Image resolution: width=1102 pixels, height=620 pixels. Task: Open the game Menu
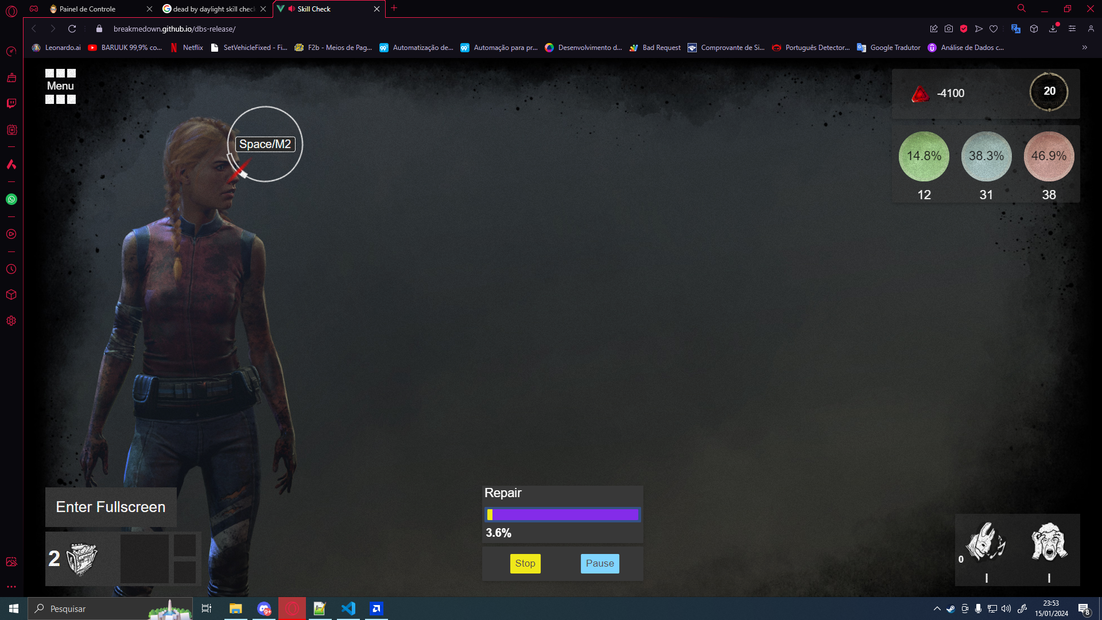pos(60,86)
